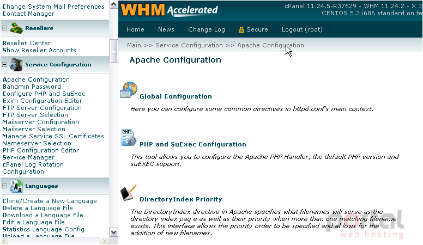Open Edit a Language File
This screenshot has width=423, height=245.
(33, 222)
